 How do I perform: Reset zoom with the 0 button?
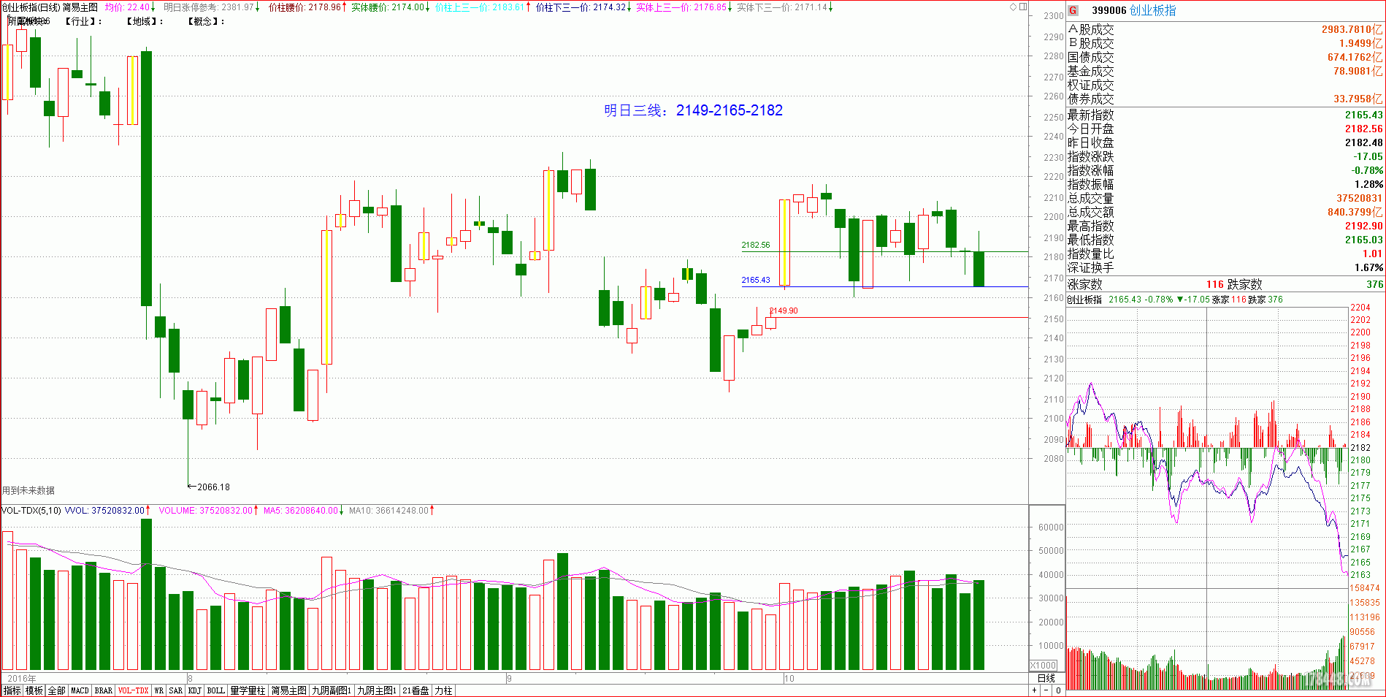[x=1058, y=690]
